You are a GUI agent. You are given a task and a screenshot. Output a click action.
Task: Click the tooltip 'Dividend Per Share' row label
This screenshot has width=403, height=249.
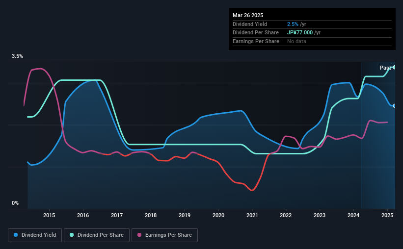pyautogui.click(x=255, y=33)
